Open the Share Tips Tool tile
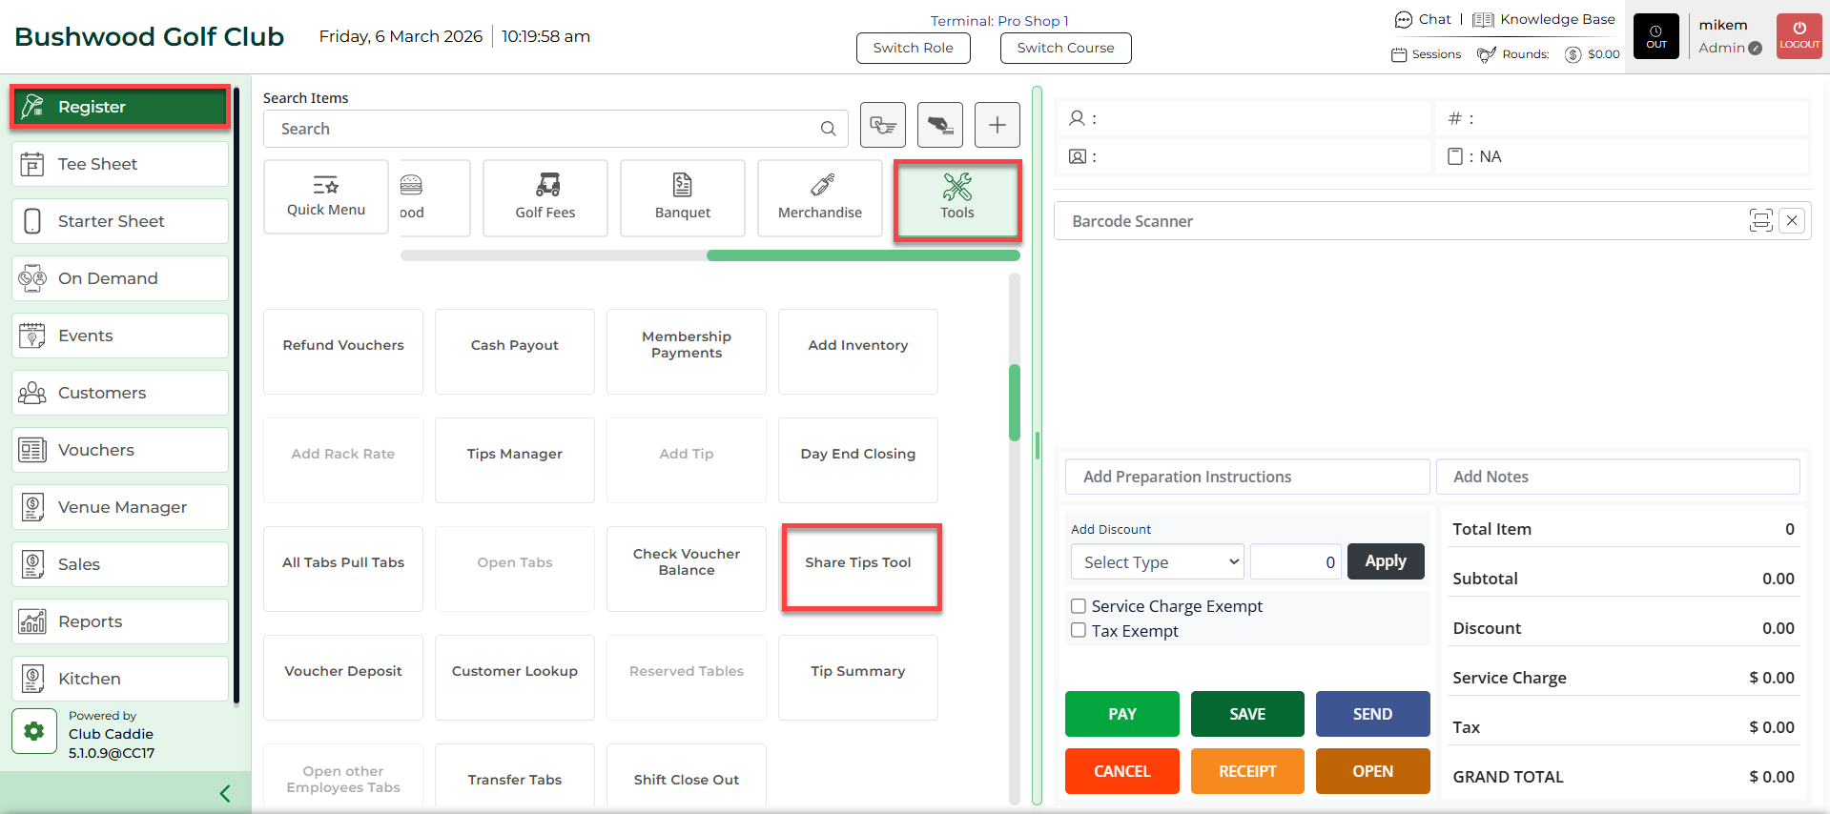Viewport: 1830px width, 814px height. pyautogui.click(x=858, y=563)
